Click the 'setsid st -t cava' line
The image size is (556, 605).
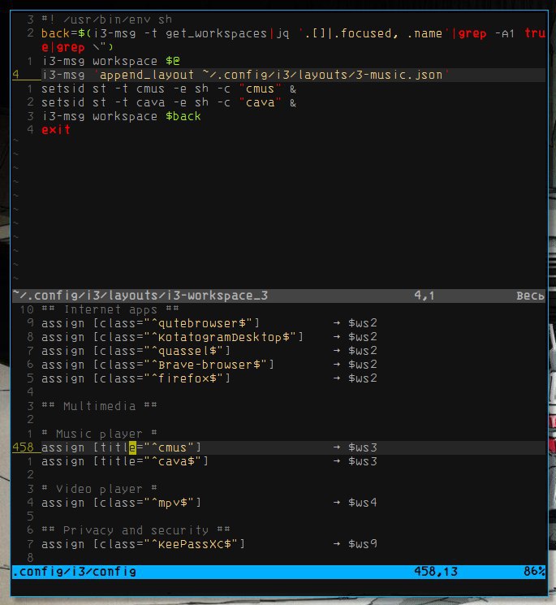tap(169, 102)
